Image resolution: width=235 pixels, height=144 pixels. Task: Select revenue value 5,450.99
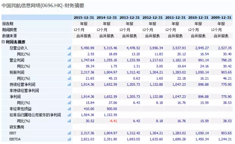point(87,48)
